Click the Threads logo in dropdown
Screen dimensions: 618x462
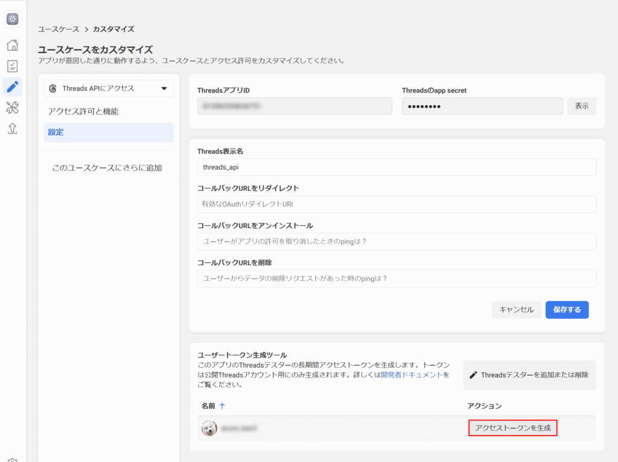[x=53, y=89]
